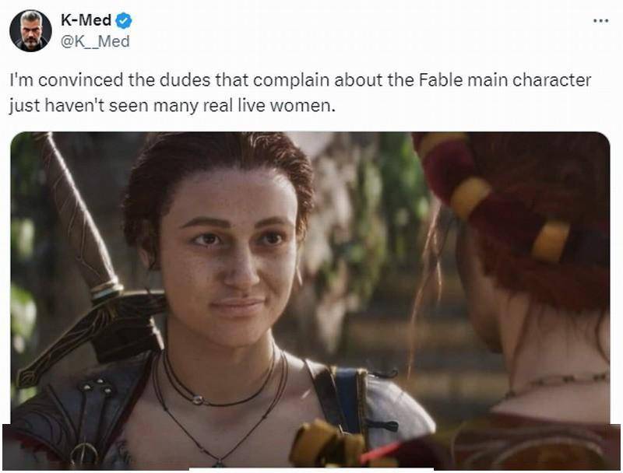
Task: Open the @K__Med handle link
Action: (95, 41)
